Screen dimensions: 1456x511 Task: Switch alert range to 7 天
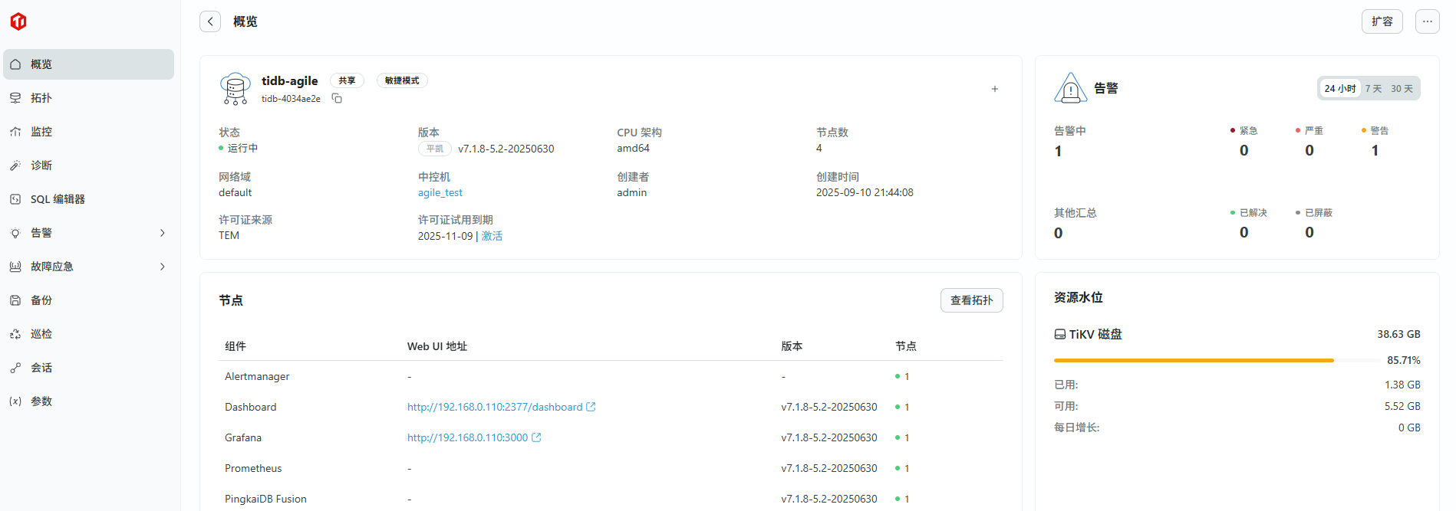point(1373,89)
